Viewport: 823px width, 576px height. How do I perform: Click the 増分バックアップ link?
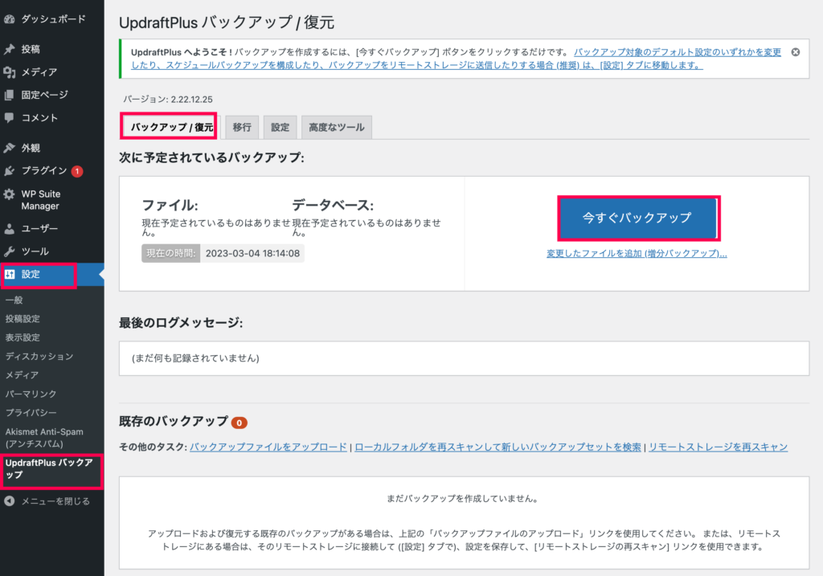coord(637,254)
